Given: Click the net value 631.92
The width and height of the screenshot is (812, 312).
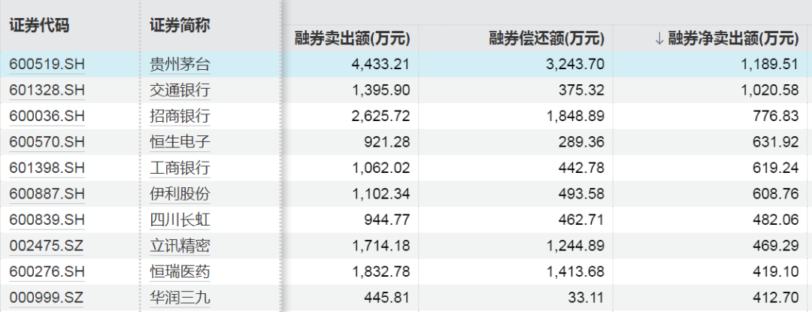Looking at the screenshot, I should [x=776, y=142].
